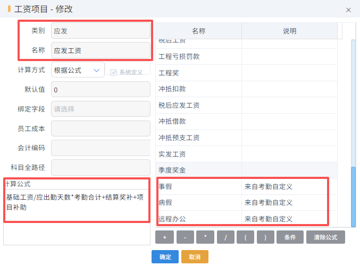Confirm with the 确定 button
The height and width of the screenshot is (266, 360).
point(165,256)
